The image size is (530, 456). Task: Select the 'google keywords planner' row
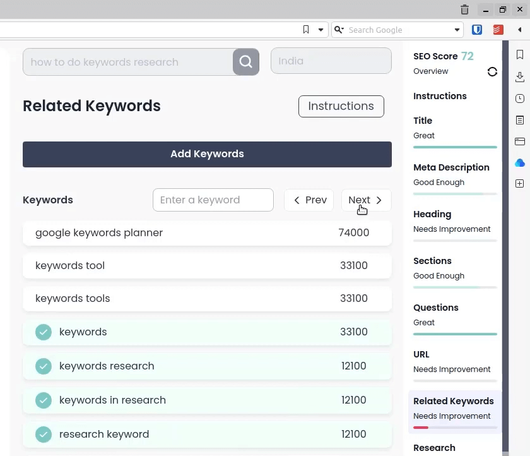207,233
